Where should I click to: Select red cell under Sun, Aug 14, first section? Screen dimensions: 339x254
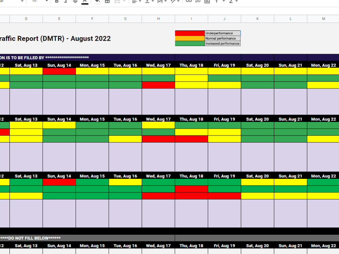pos(59,71)
